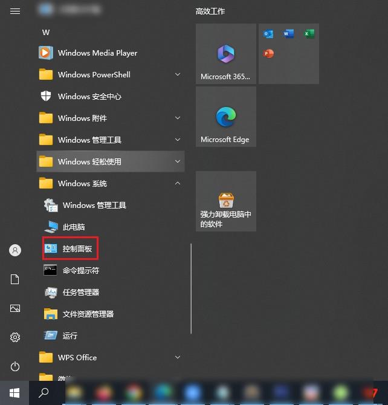Open 任务管理器 icon
388x405 pixels.
click(x=51, y=292)
